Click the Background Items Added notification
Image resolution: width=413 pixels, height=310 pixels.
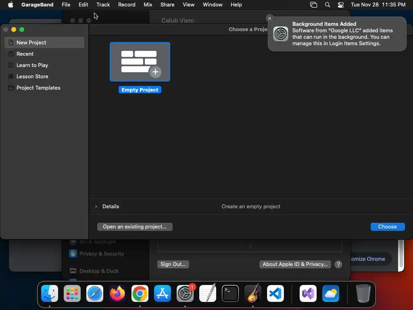pyautogui.click(x=337, y=34)
